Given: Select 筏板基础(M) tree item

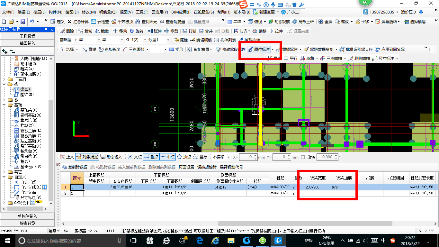Looking at the screenshot, I should click(x=28, y=115).
